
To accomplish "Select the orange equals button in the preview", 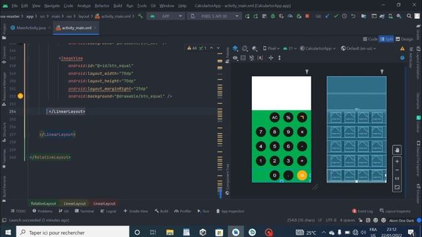I will (302, 176).
